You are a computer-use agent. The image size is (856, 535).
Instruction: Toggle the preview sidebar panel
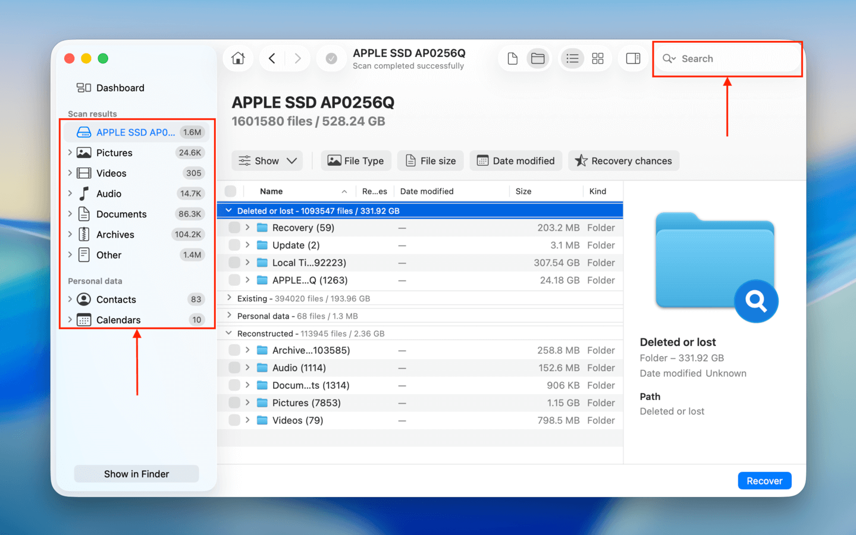tap(632, 58)
